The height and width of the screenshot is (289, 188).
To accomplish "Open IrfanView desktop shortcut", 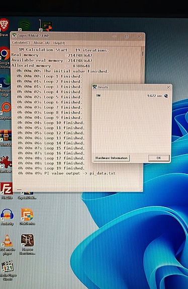I will (6, 164).
